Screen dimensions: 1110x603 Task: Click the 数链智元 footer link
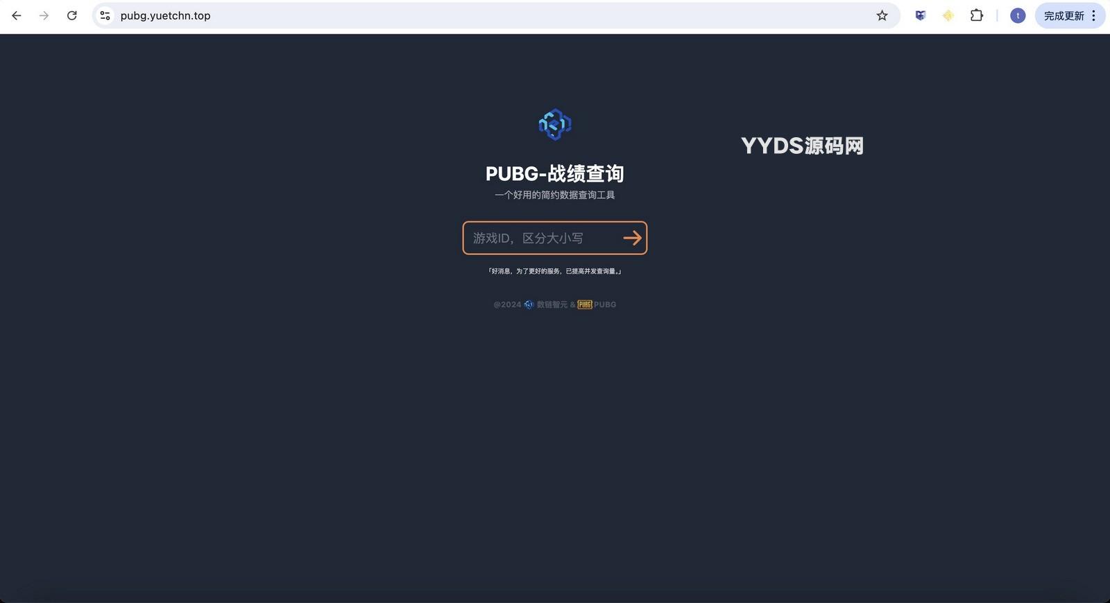pyautogui.click(x=552, y=304)
